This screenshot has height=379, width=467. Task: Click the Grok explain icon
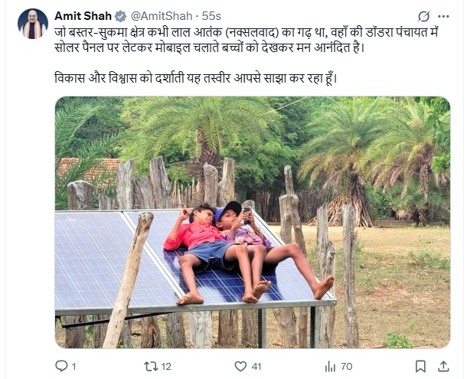click(x=424, y=16)
